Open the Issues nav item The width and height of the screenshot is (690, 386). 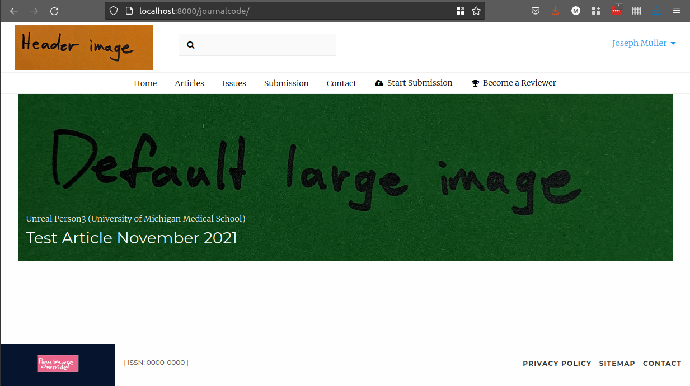[x=234, y=83]
